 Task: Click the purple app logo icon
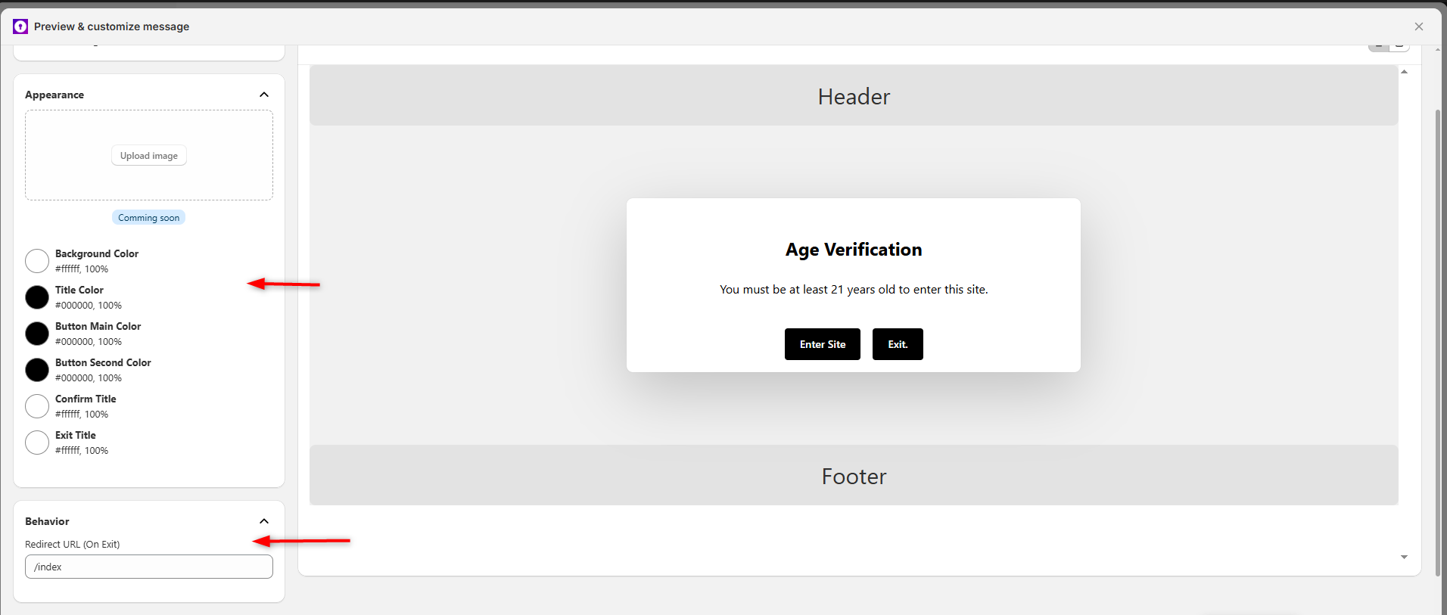click(20, 26)
